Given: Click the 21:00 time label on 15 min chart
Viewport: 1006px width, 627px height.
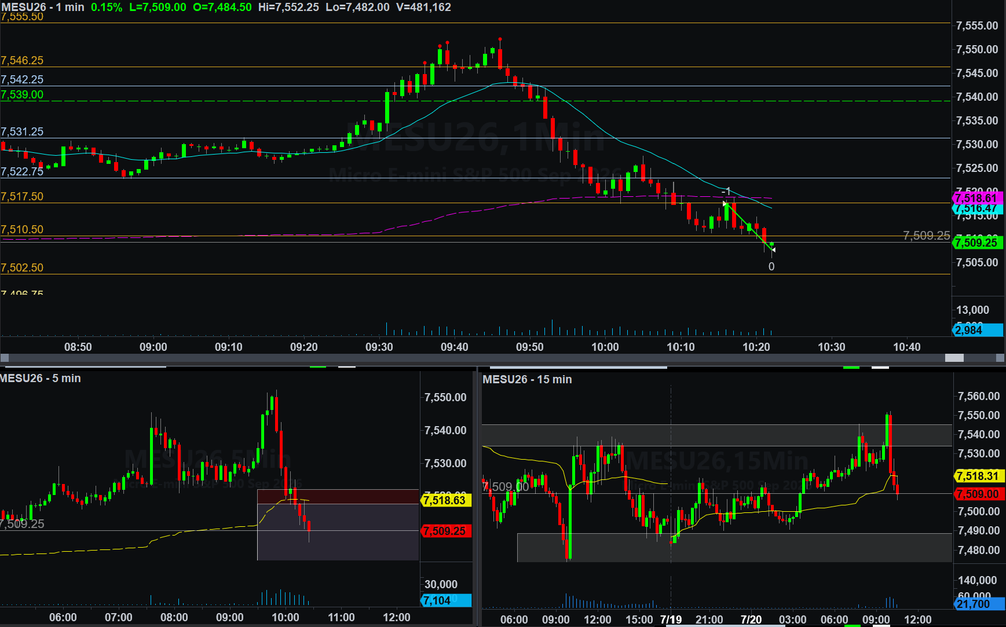Looking at the screenshot, I should 709,619.
